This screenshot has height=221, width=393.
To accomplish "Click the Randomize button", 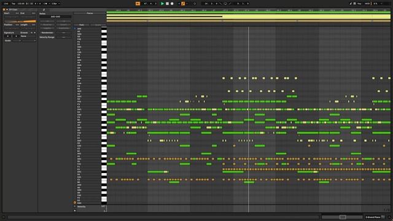I will tap(47, 33).
